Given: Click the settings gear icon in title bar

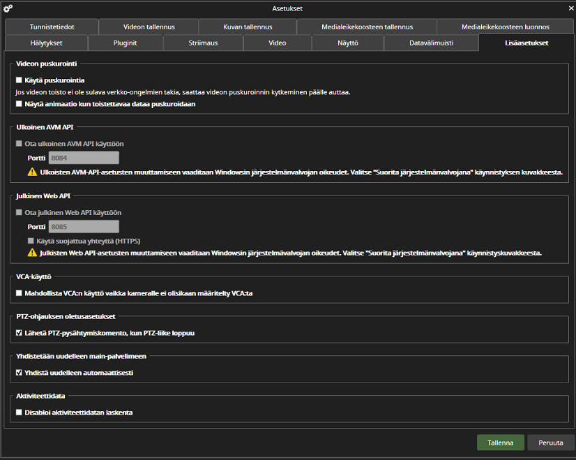Looking at the screenshot, I should pos(8,8).
